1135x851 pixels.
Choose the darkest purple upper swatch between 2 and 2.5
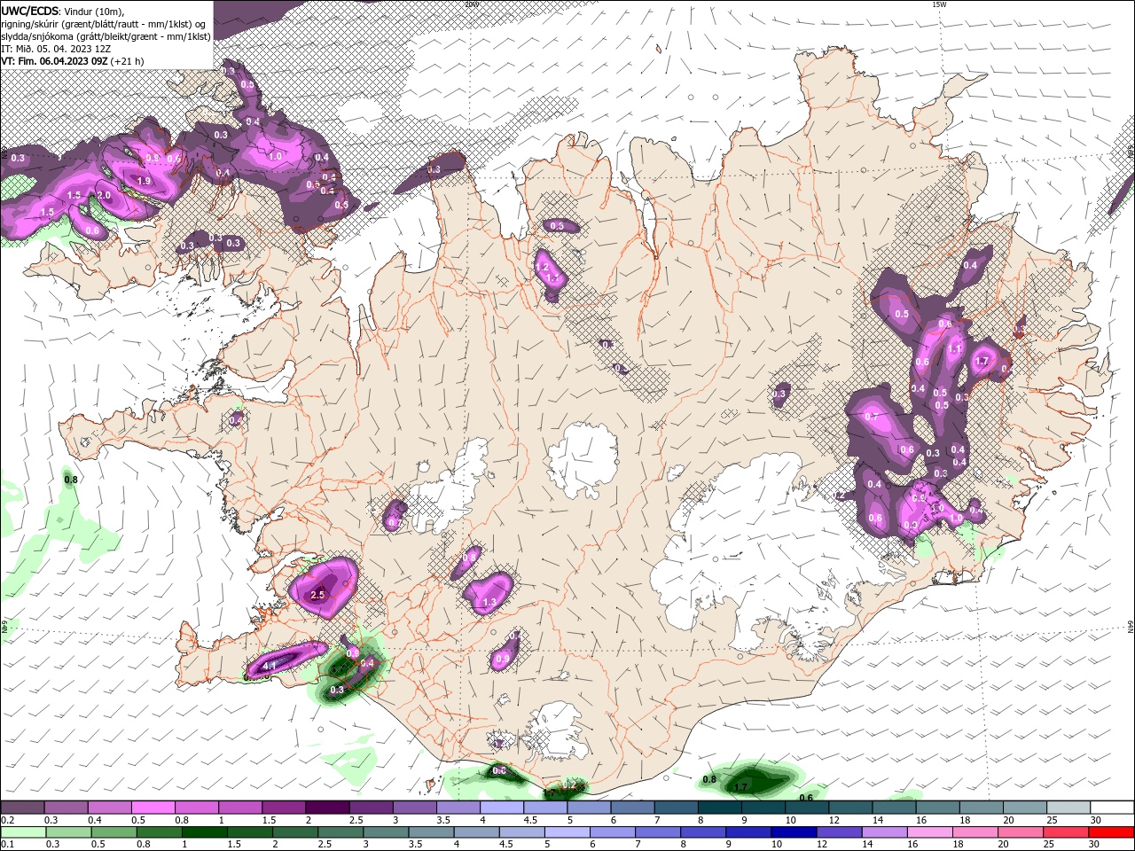tap(327, 808)
